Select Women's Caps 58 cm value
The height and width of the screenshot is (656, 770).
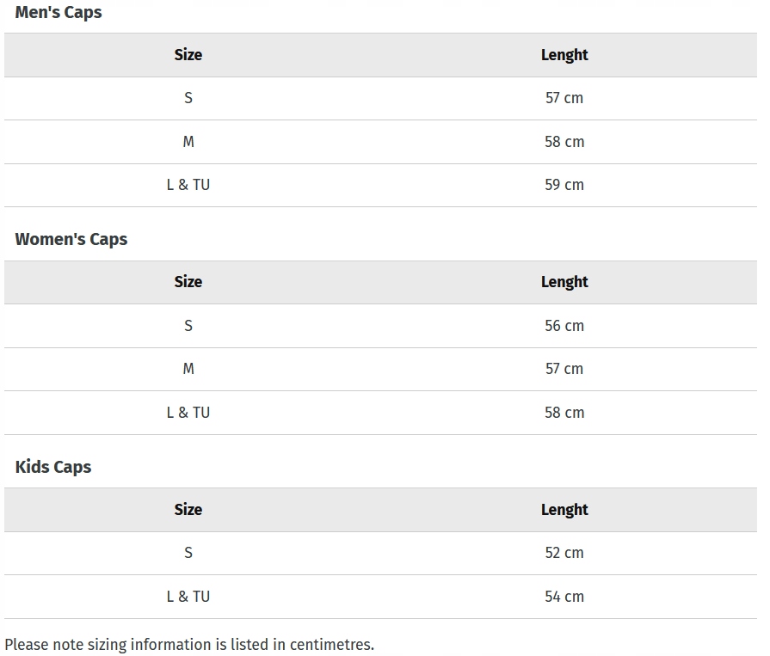click(x=564, y=413)
